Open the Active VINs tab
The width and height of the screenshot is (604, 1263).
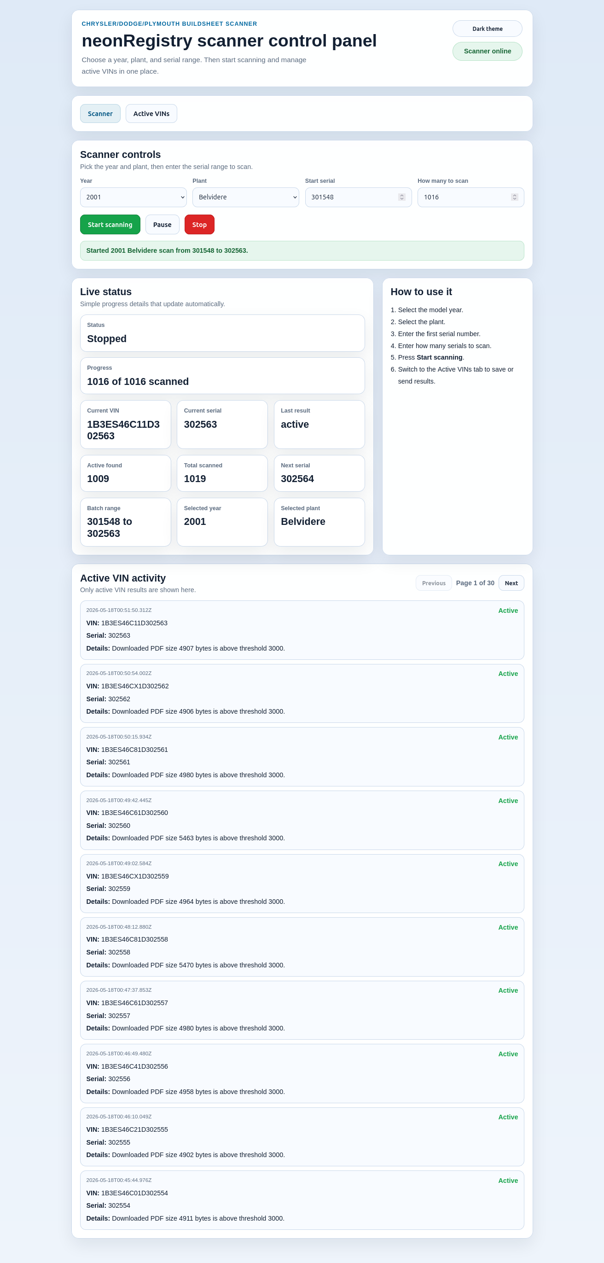click(x=151, y=114)
